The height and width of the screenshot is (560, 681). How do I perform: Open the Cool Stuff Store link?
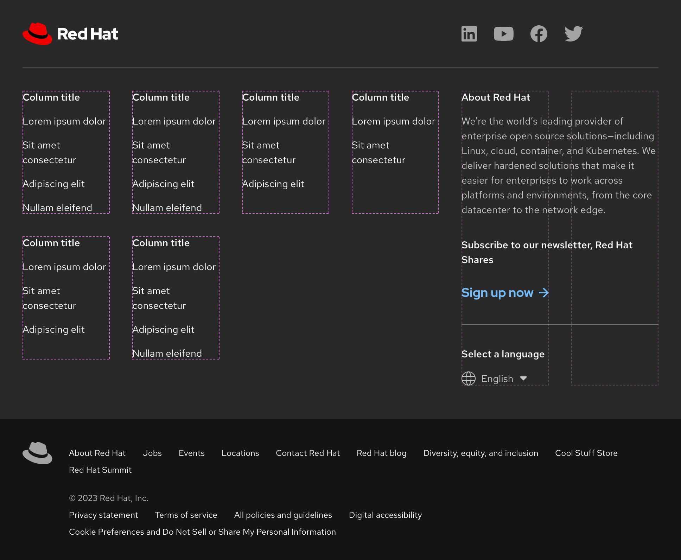pyautogui.click(x=586, y=453)
